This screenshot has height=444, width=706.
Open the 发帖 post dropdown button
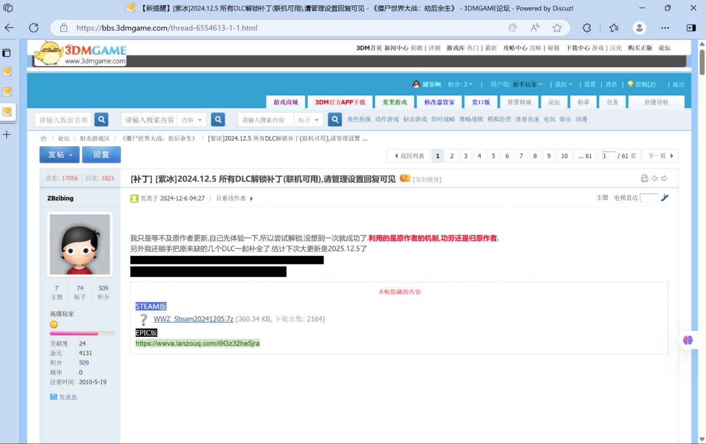(60, 155)
